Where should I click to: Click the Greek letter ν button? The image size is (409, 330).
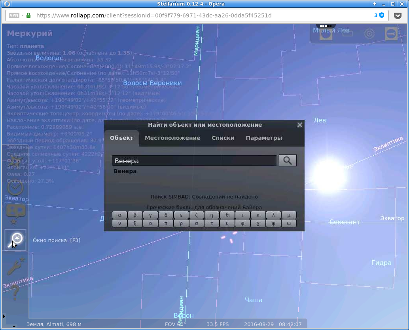pos(119,223)
